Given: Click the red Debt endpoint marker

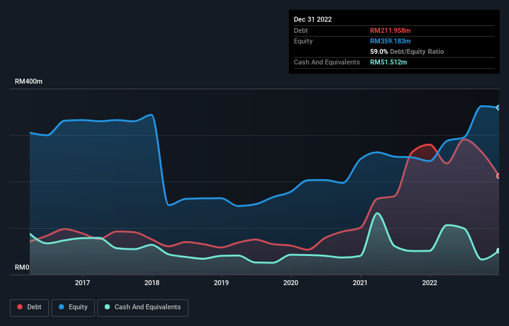Looking at the screenshot, I should (498, 176).
